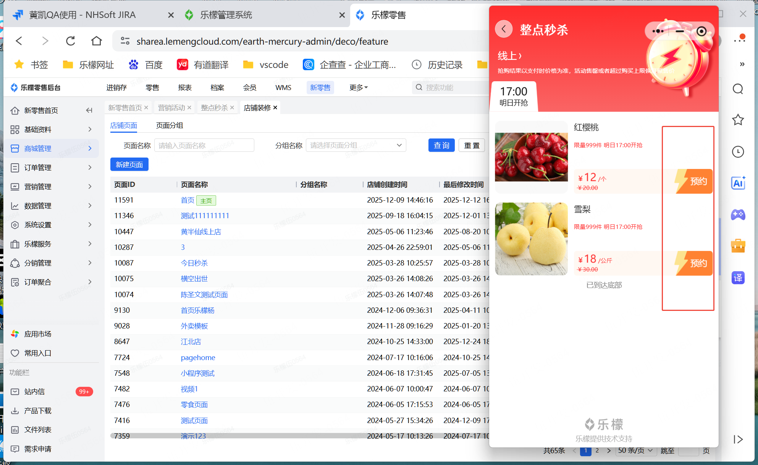Go to browser home page icon
758x465 pixels.
tap(97, 41)
